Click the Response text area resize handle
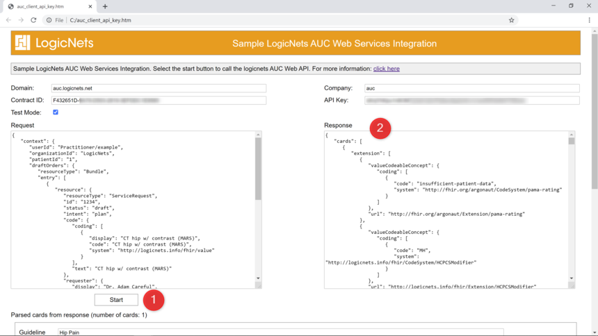The height and width of the screenshot is (336, 598). coord(572,285)
